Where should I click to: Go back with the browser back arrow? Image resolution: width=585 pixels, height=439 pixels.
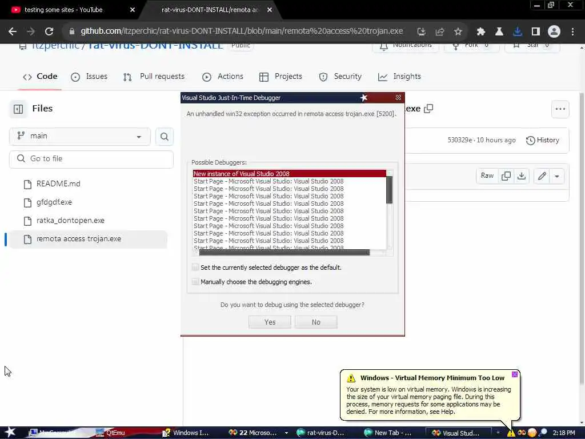tap(13, 31)
